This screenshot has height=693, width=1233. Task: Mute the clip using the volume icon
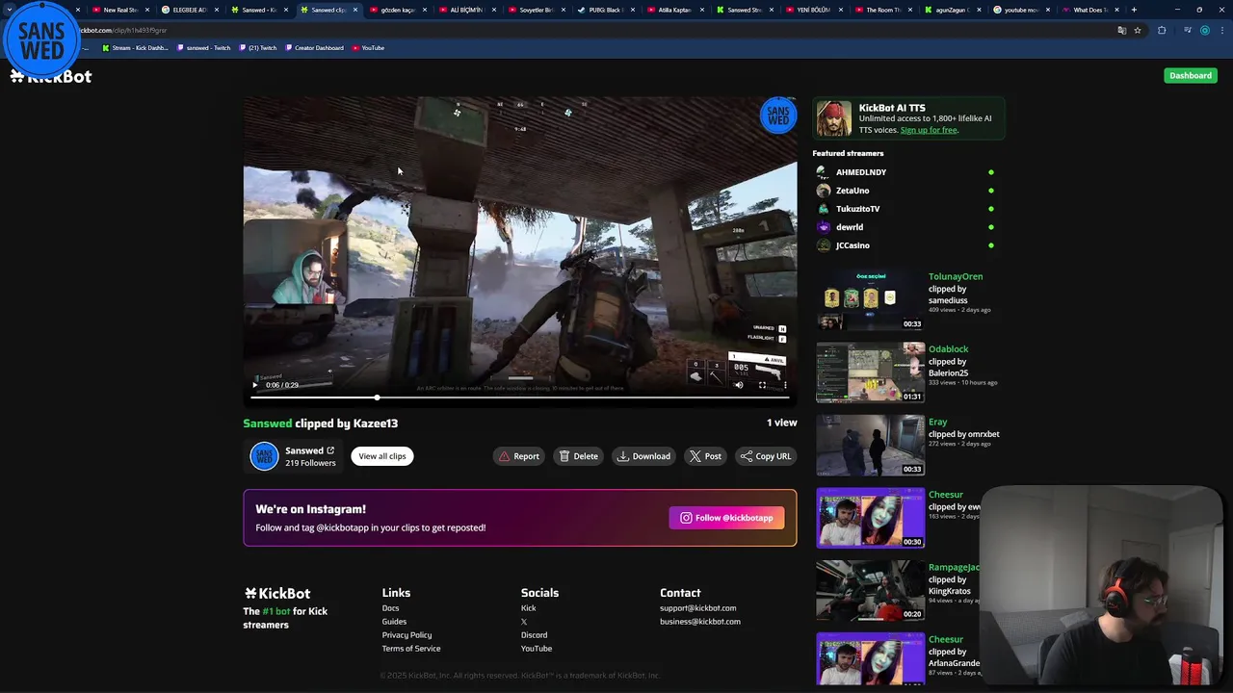[x=739, y=385]
